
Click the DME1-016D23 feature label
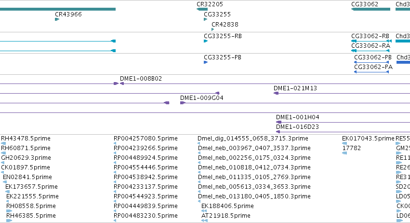(298, 127)
